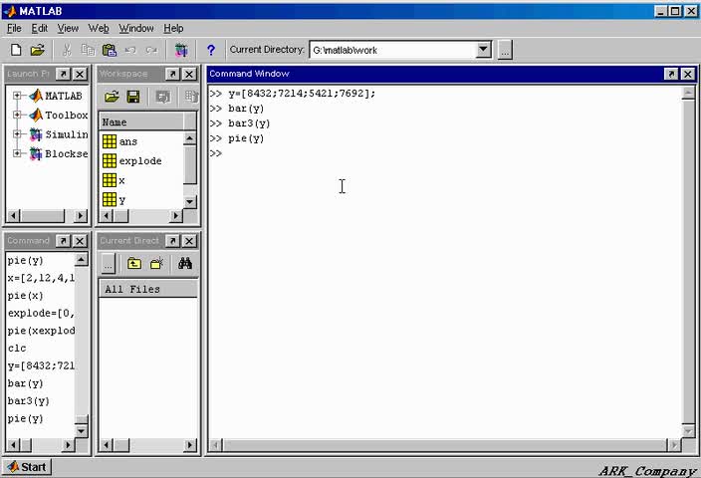Image resolution: width=701 pixels, height=478 pixels.
Task: Undock the Command History panel
Action: 63,241
